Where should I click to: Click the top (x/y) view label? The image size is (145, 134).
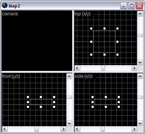(x=82, y=14)
